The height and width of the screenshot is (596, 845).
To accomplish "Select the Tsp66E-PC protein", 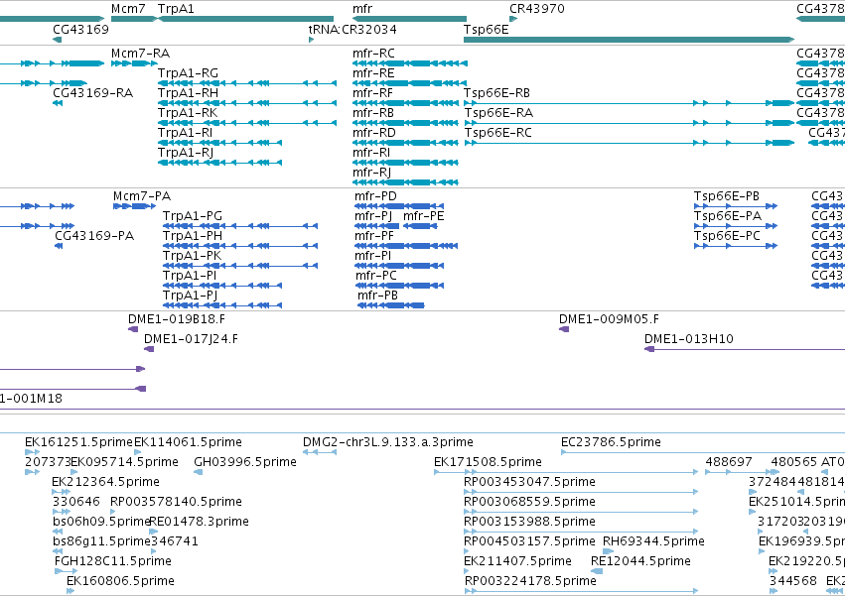I will tap(736, 246).
